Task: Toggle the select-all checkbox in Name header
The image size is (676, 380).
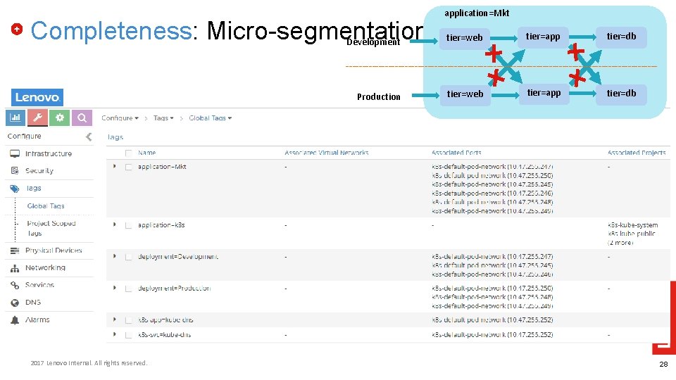Action: click(x=128, y=153)
